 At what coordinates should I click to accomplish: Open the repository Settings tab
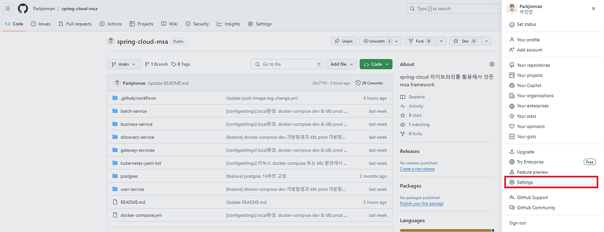pyautogui.click(x=260, y=24)
